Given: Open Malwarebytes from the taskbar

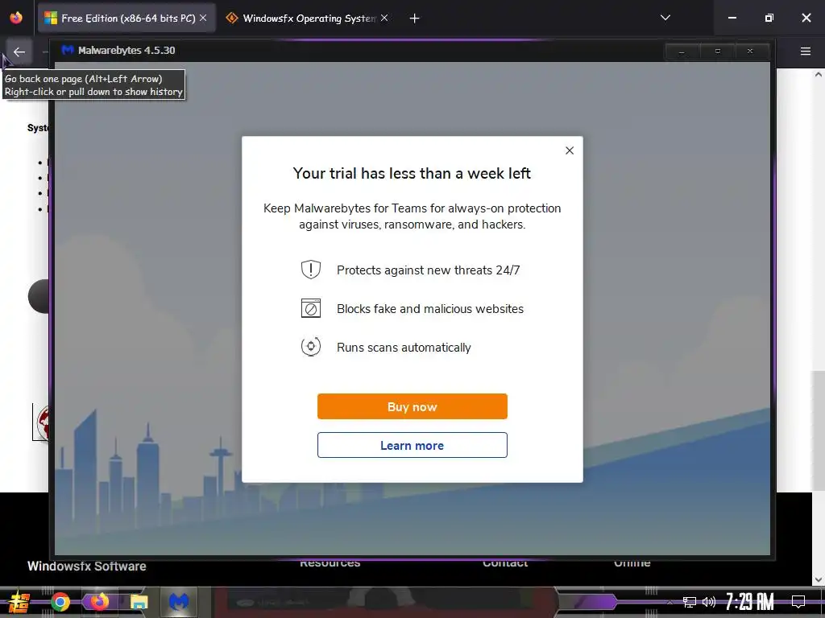Looking at the screenshot, I should (178, 601).
